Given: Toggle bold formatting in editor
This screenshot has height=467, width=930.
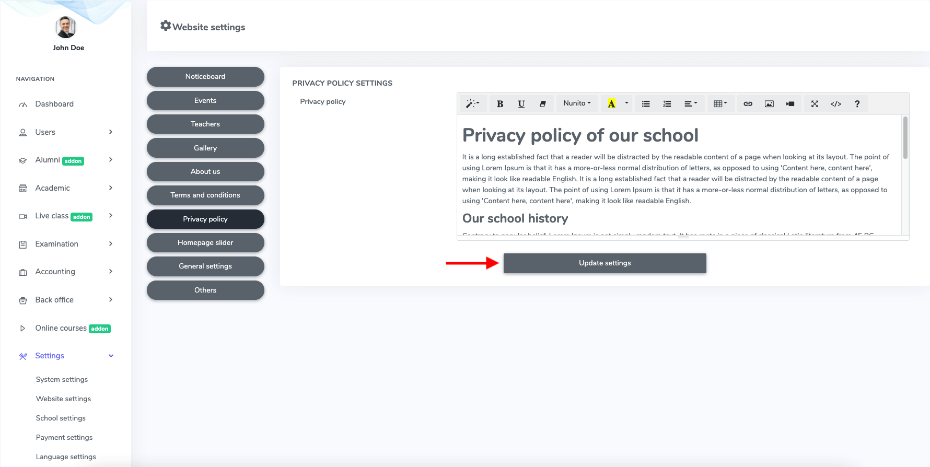Looking at the screenshot, I should [500, 103].
